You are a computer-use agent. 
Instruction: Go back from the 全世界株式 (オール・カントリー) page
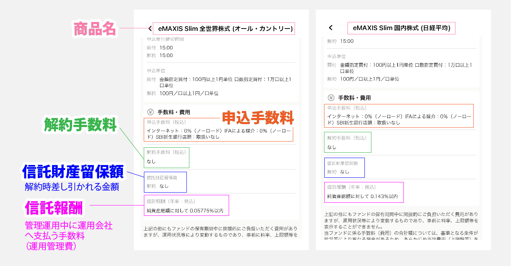[150, 28]
